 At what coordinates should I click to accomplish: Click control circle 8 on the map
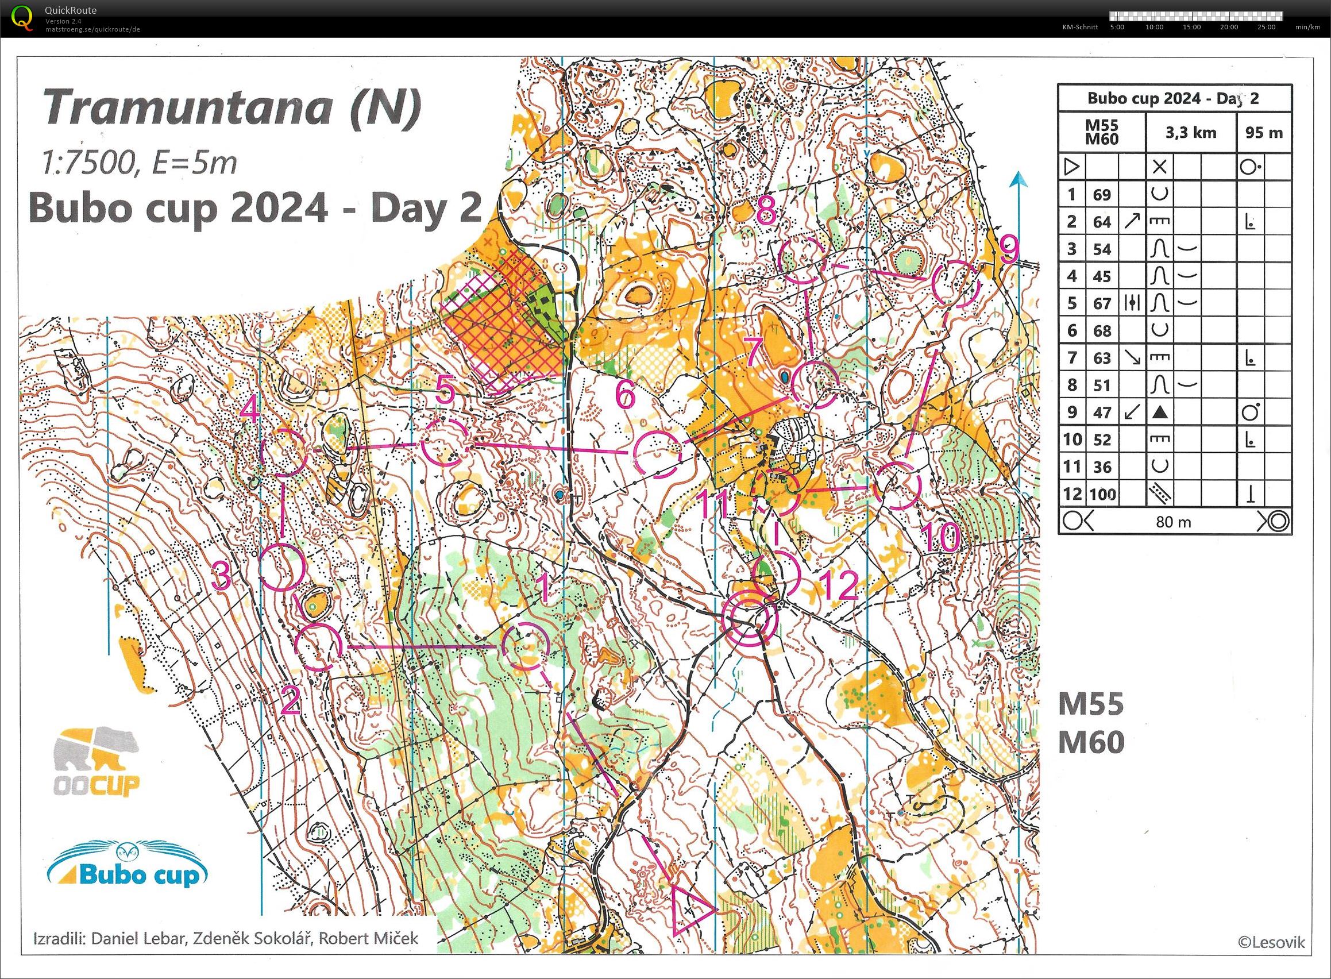point(802,260)
